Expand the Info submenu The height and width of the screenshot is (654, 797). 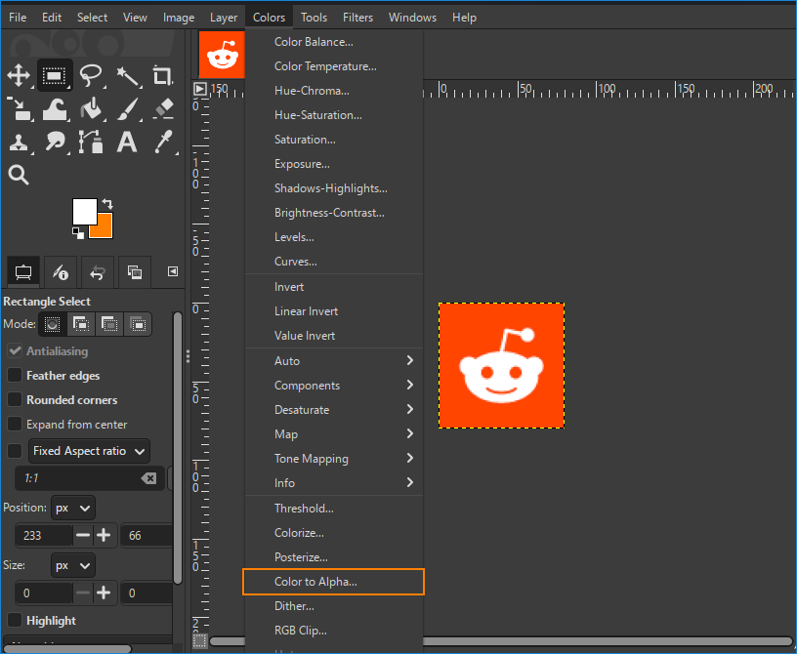point(334,483)
